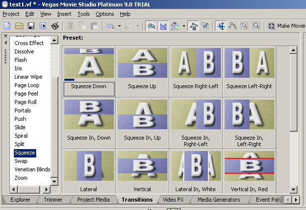Click preset panel scroll down arrow
Image resolution: width=306 pixels, height=210 pixels.
click(x=293, y=189)
